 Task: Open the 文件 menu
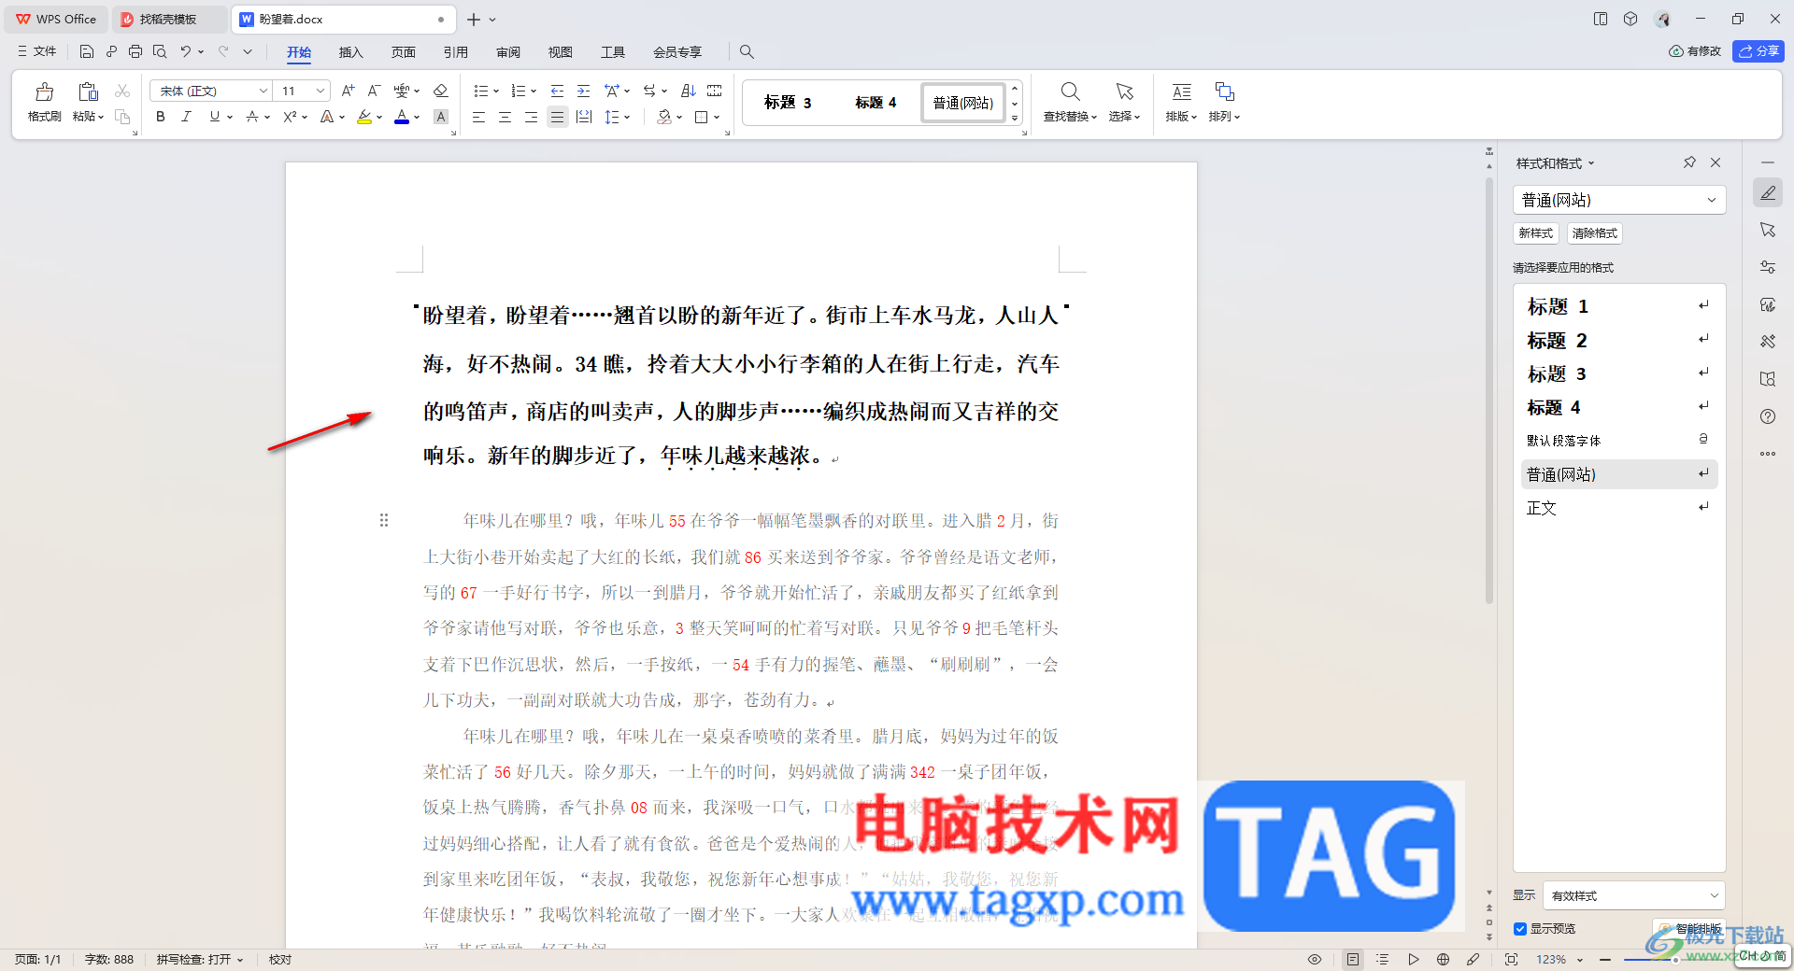tap(37, 51)
